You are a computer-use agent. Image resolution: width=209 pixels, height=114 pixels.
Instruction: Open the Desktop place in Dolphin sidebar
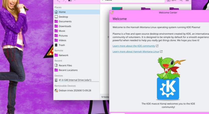point(77,17)
